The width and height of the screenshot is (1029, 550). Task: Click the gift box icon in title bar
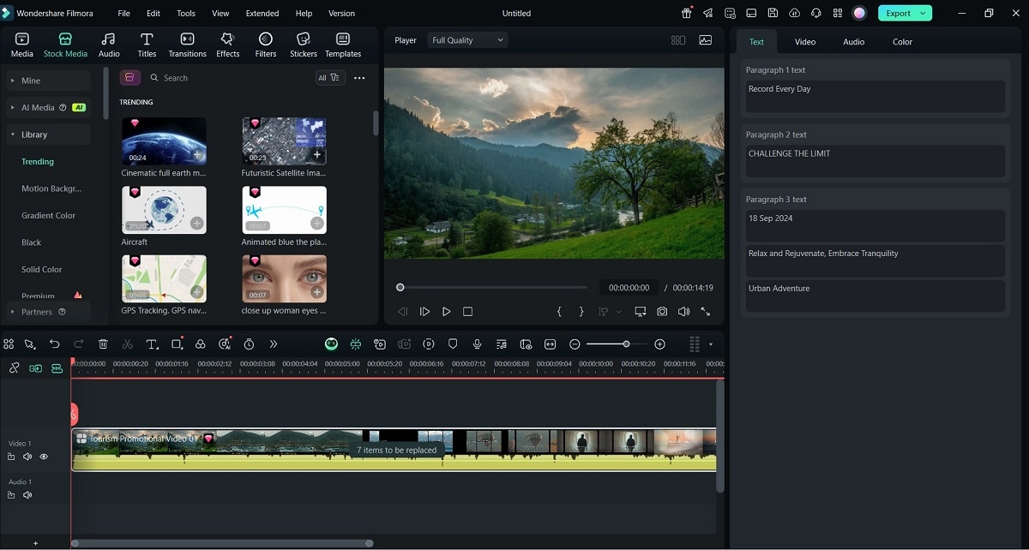click(686, 13)
